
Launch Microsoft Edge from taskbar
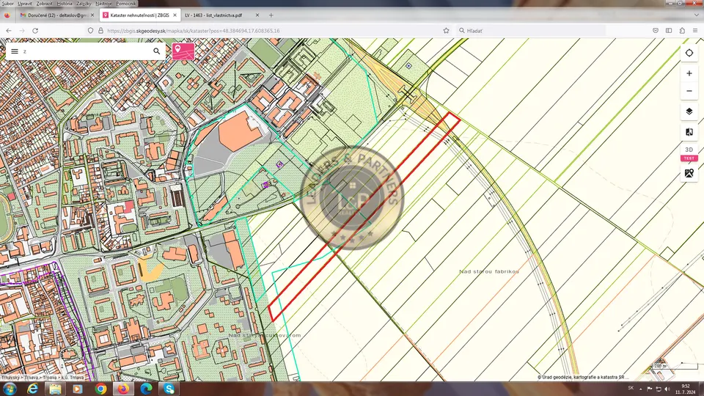click(147, 389)
